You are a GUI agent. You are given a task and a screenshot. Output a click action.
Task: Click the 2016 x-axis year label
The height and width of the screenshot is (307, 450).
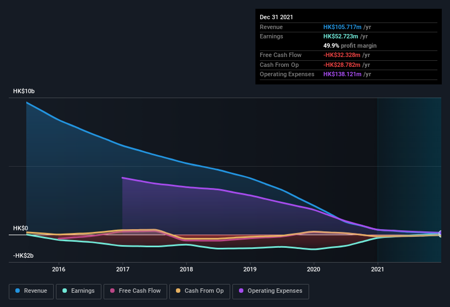[x=59, y=269]
